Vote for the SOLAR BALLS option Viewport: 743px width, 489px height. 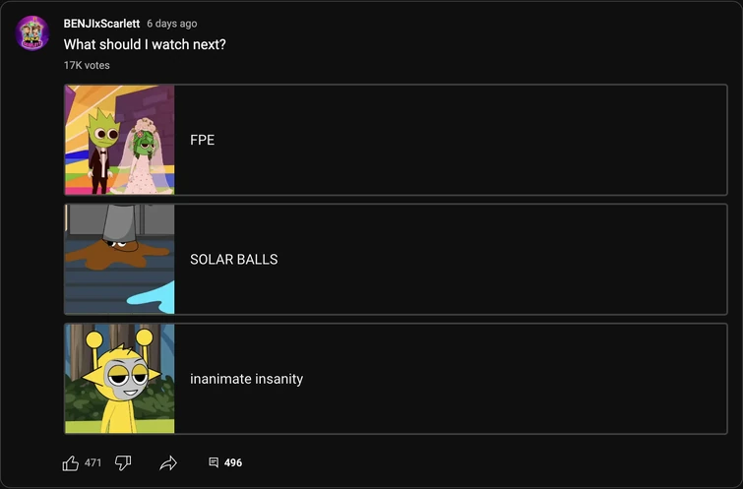pos(396,259)
